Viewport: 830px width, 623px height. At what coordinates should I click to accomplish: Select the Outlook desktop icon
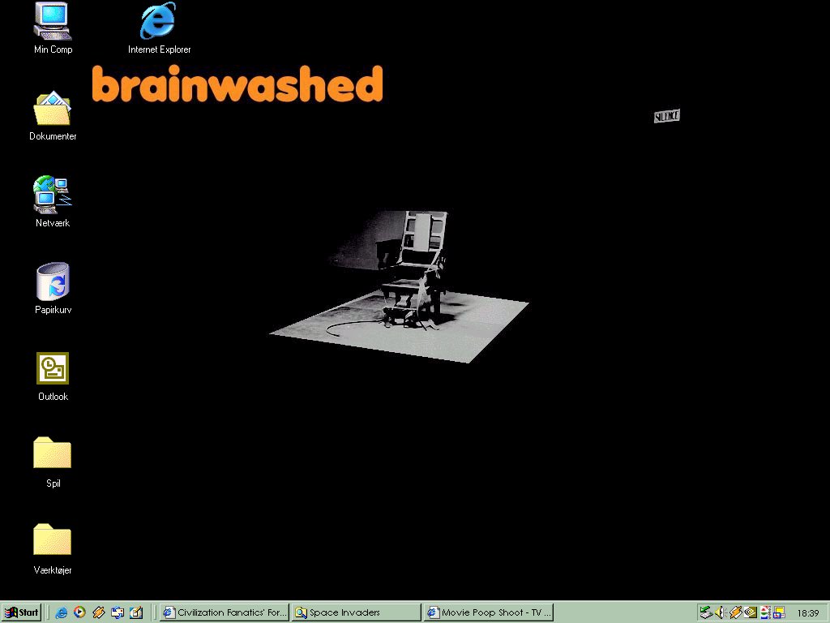tap(53, 376)
